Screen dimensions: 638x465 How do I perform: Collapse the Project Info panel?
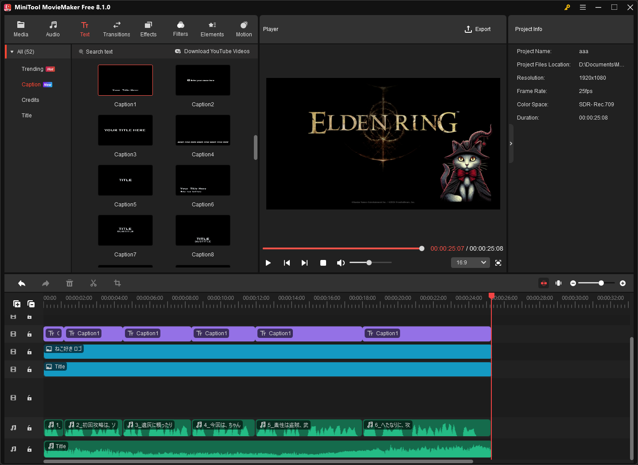[511, 143]
